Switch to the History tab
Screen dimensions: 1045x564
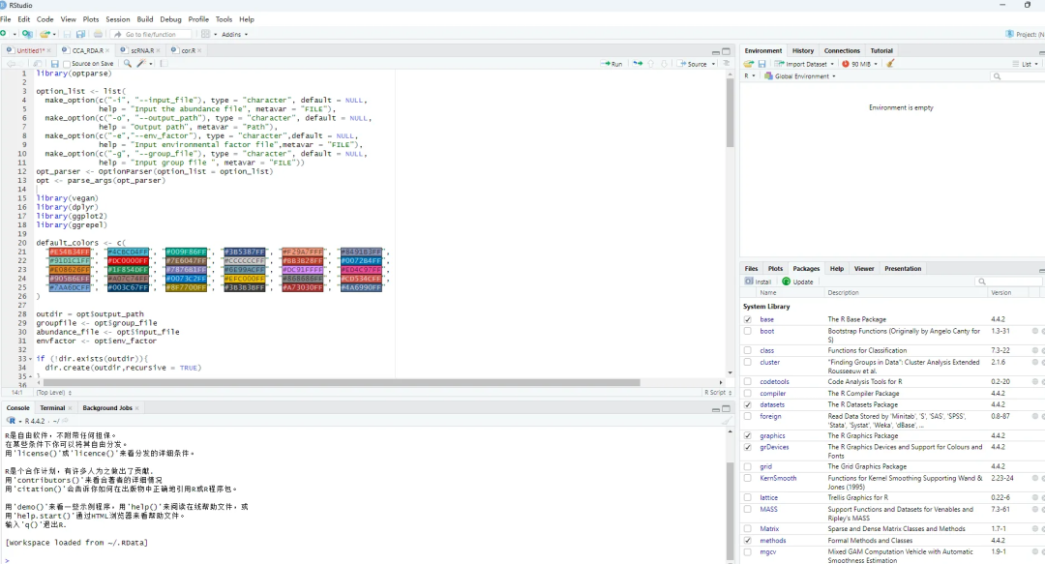[x=802, y=50]
